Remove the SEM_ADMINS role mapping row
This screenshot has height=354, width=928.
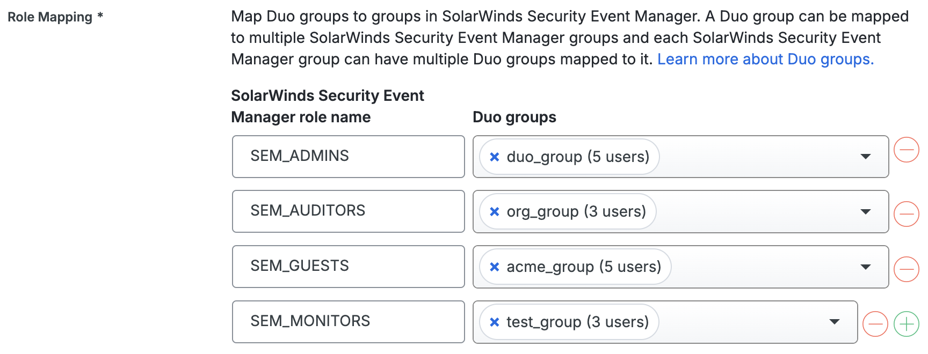tap(906, 150)
